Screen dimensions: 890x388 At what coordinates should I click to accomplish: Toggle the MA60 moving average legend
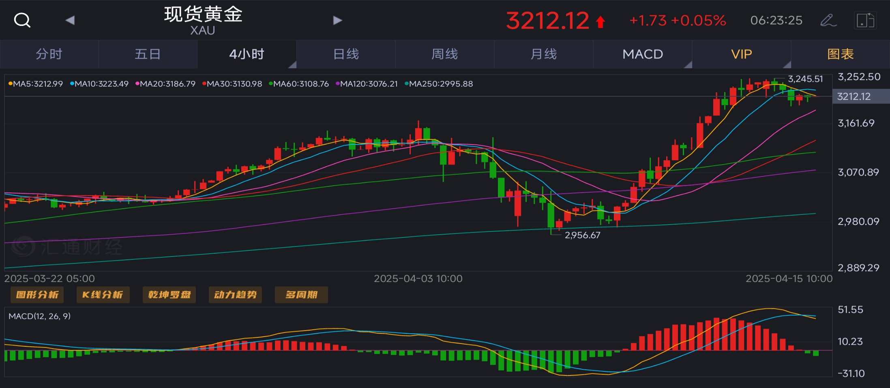coord(299,84)
